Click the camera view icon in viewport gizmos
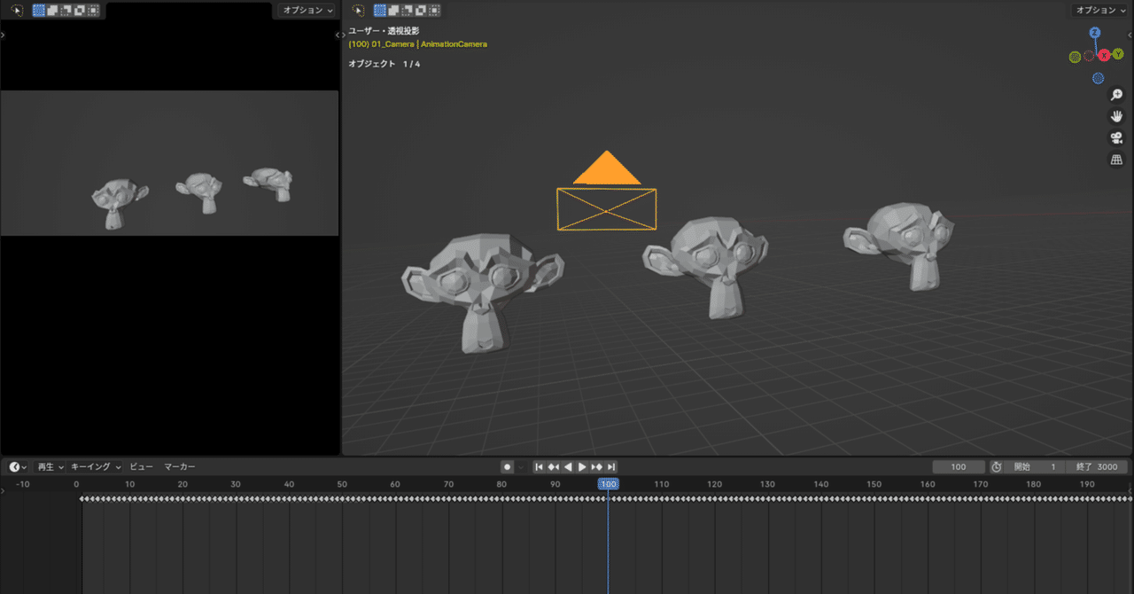Image resolution: width=1134 pixels, height=594 pixels. [1116, 137]
